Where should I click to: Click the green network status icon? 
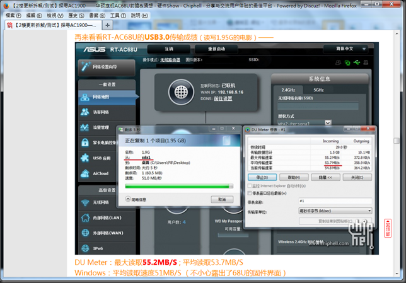click(x=347, y=62)
